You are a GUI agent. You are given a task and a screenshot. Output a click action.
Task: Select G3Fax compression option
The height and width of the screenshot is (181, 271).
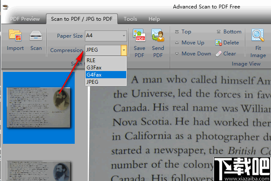coord(106,67)
